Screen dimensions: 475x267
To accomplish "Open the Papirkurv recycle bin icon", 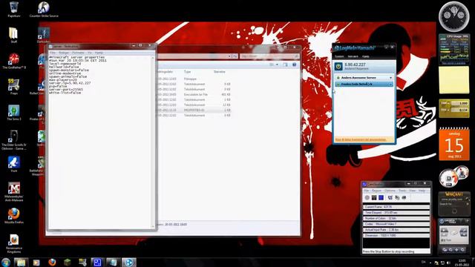I will click(x=14, y=10).
